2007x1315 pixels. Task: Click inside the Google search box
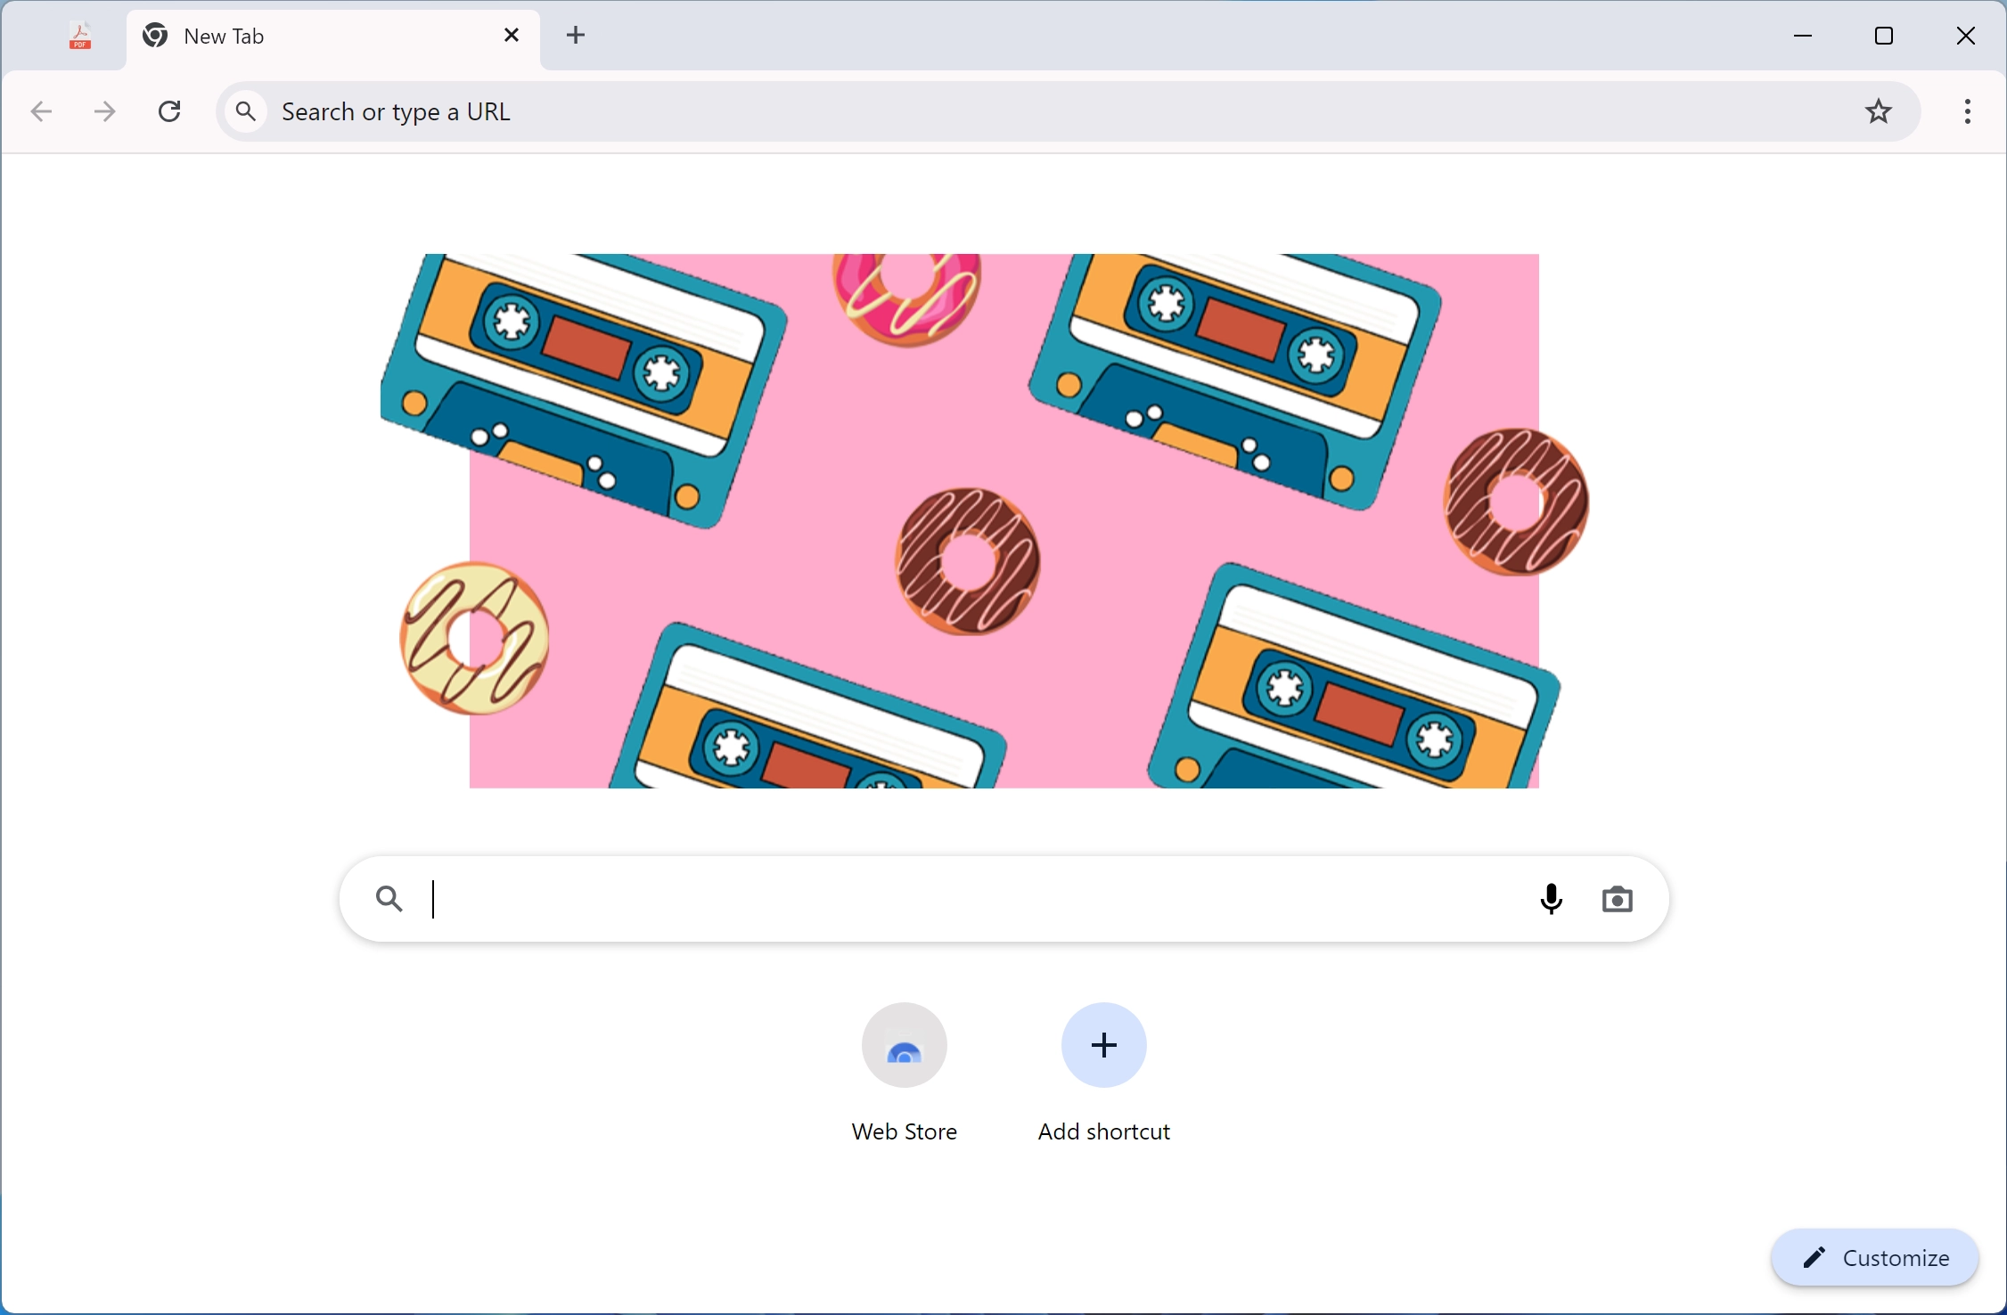pos(891,899)
